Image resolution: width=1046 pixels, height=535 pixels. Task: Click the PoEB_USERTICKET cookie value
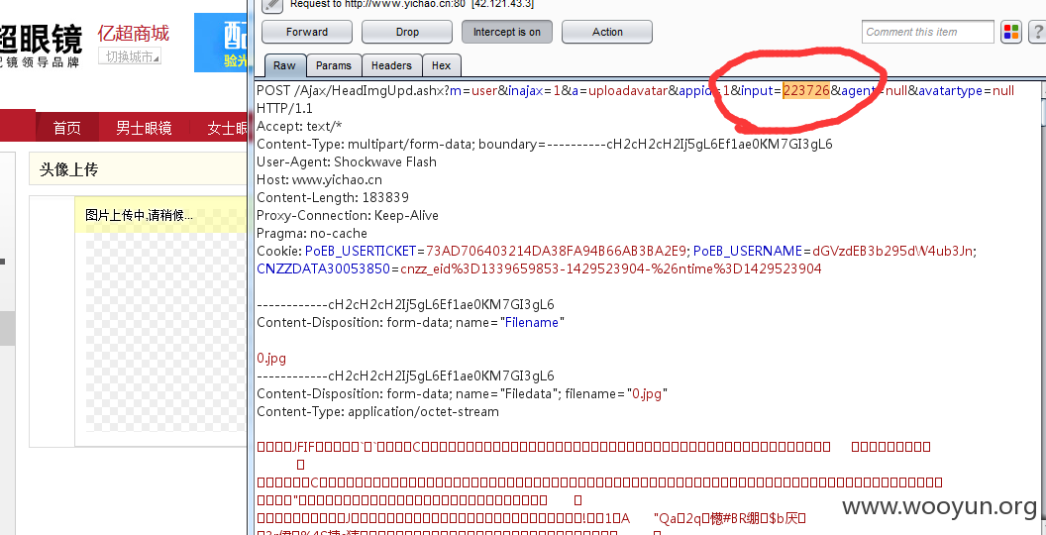[x=556, y=251]
